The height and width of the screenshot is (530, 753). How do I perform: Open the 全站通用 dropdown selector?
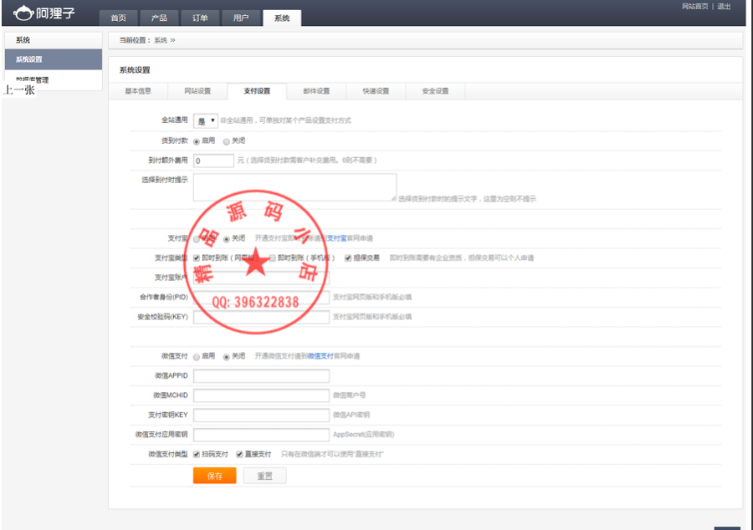point(204,120)
